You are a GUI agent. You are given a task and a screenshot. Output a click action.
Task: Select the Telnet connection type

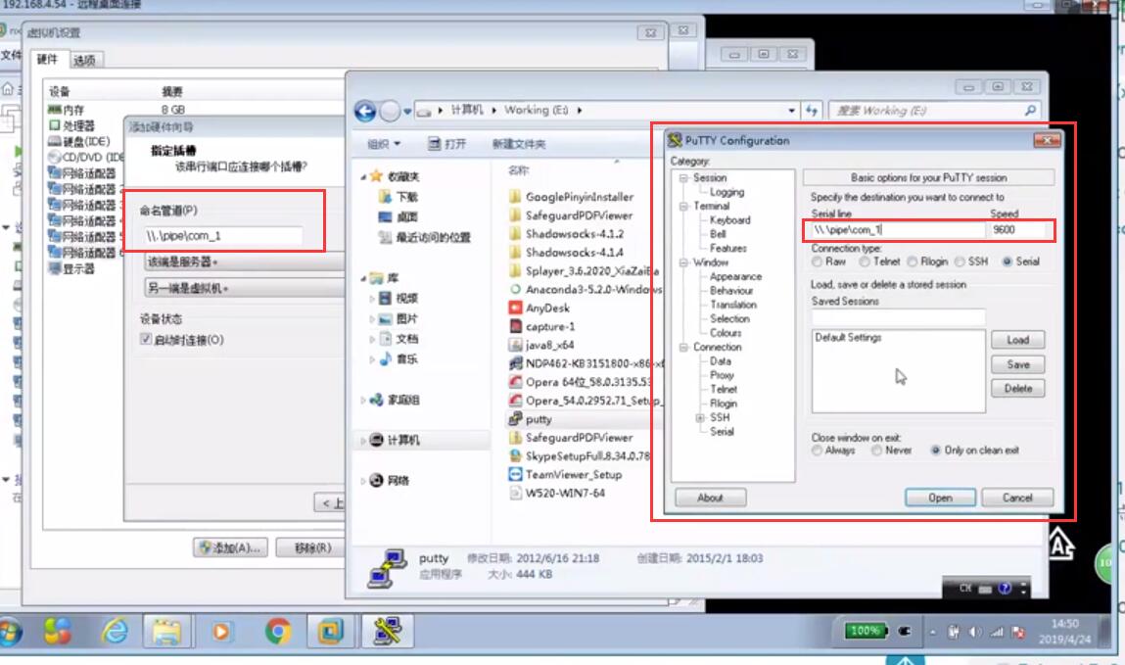point(865,261)
